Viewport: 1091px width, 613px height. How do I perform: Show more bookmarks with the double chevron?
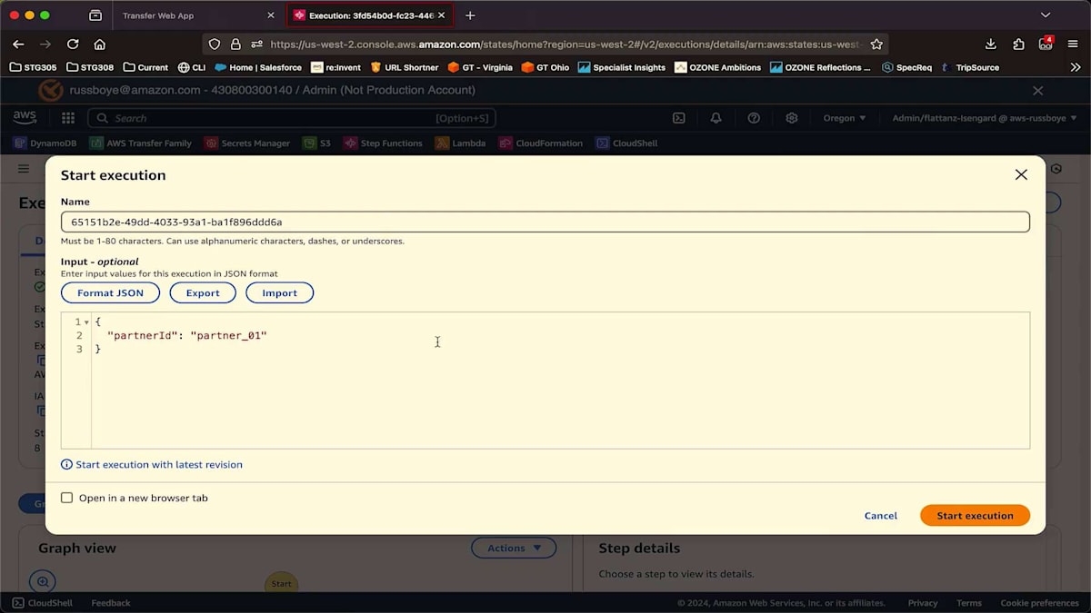pyautogui.click(x=1076, y=67)
